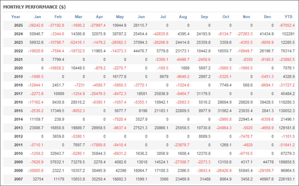Click the Dec column header

coord(268,17)
